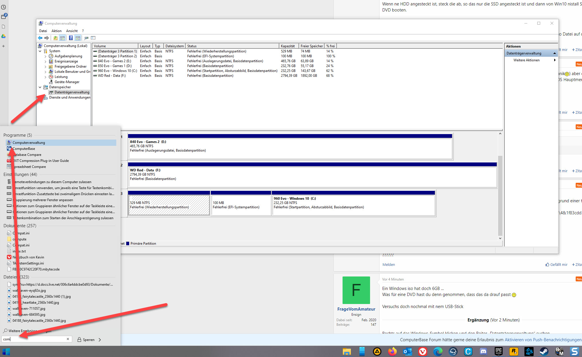Screen dimensions: 582x357
Task: Open Discord from the taskbar
Action: pos(483,351)
